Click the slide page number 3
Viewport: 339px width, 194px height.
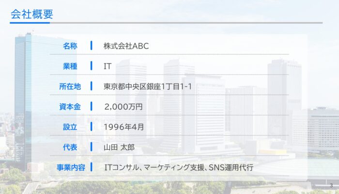(x=331, y=186)
